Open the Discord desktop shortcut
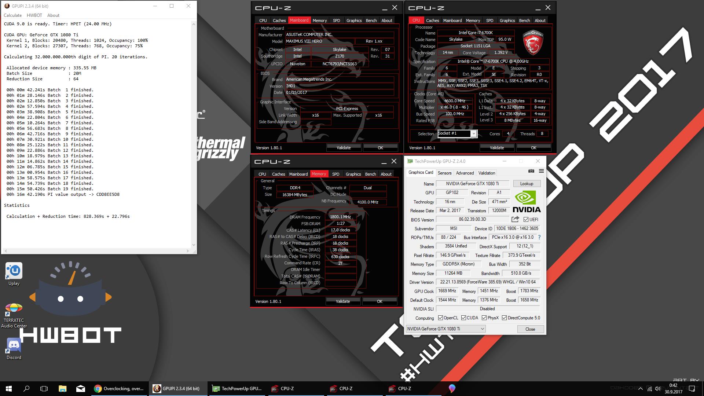 point(14,349)
